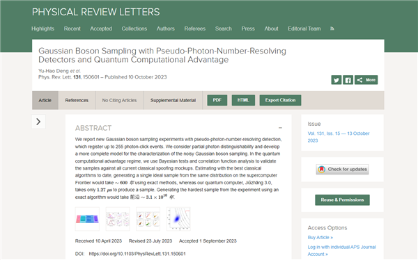Download the article PDF
Viewport: 418px width, 260px height.
(x=217, y=100)
